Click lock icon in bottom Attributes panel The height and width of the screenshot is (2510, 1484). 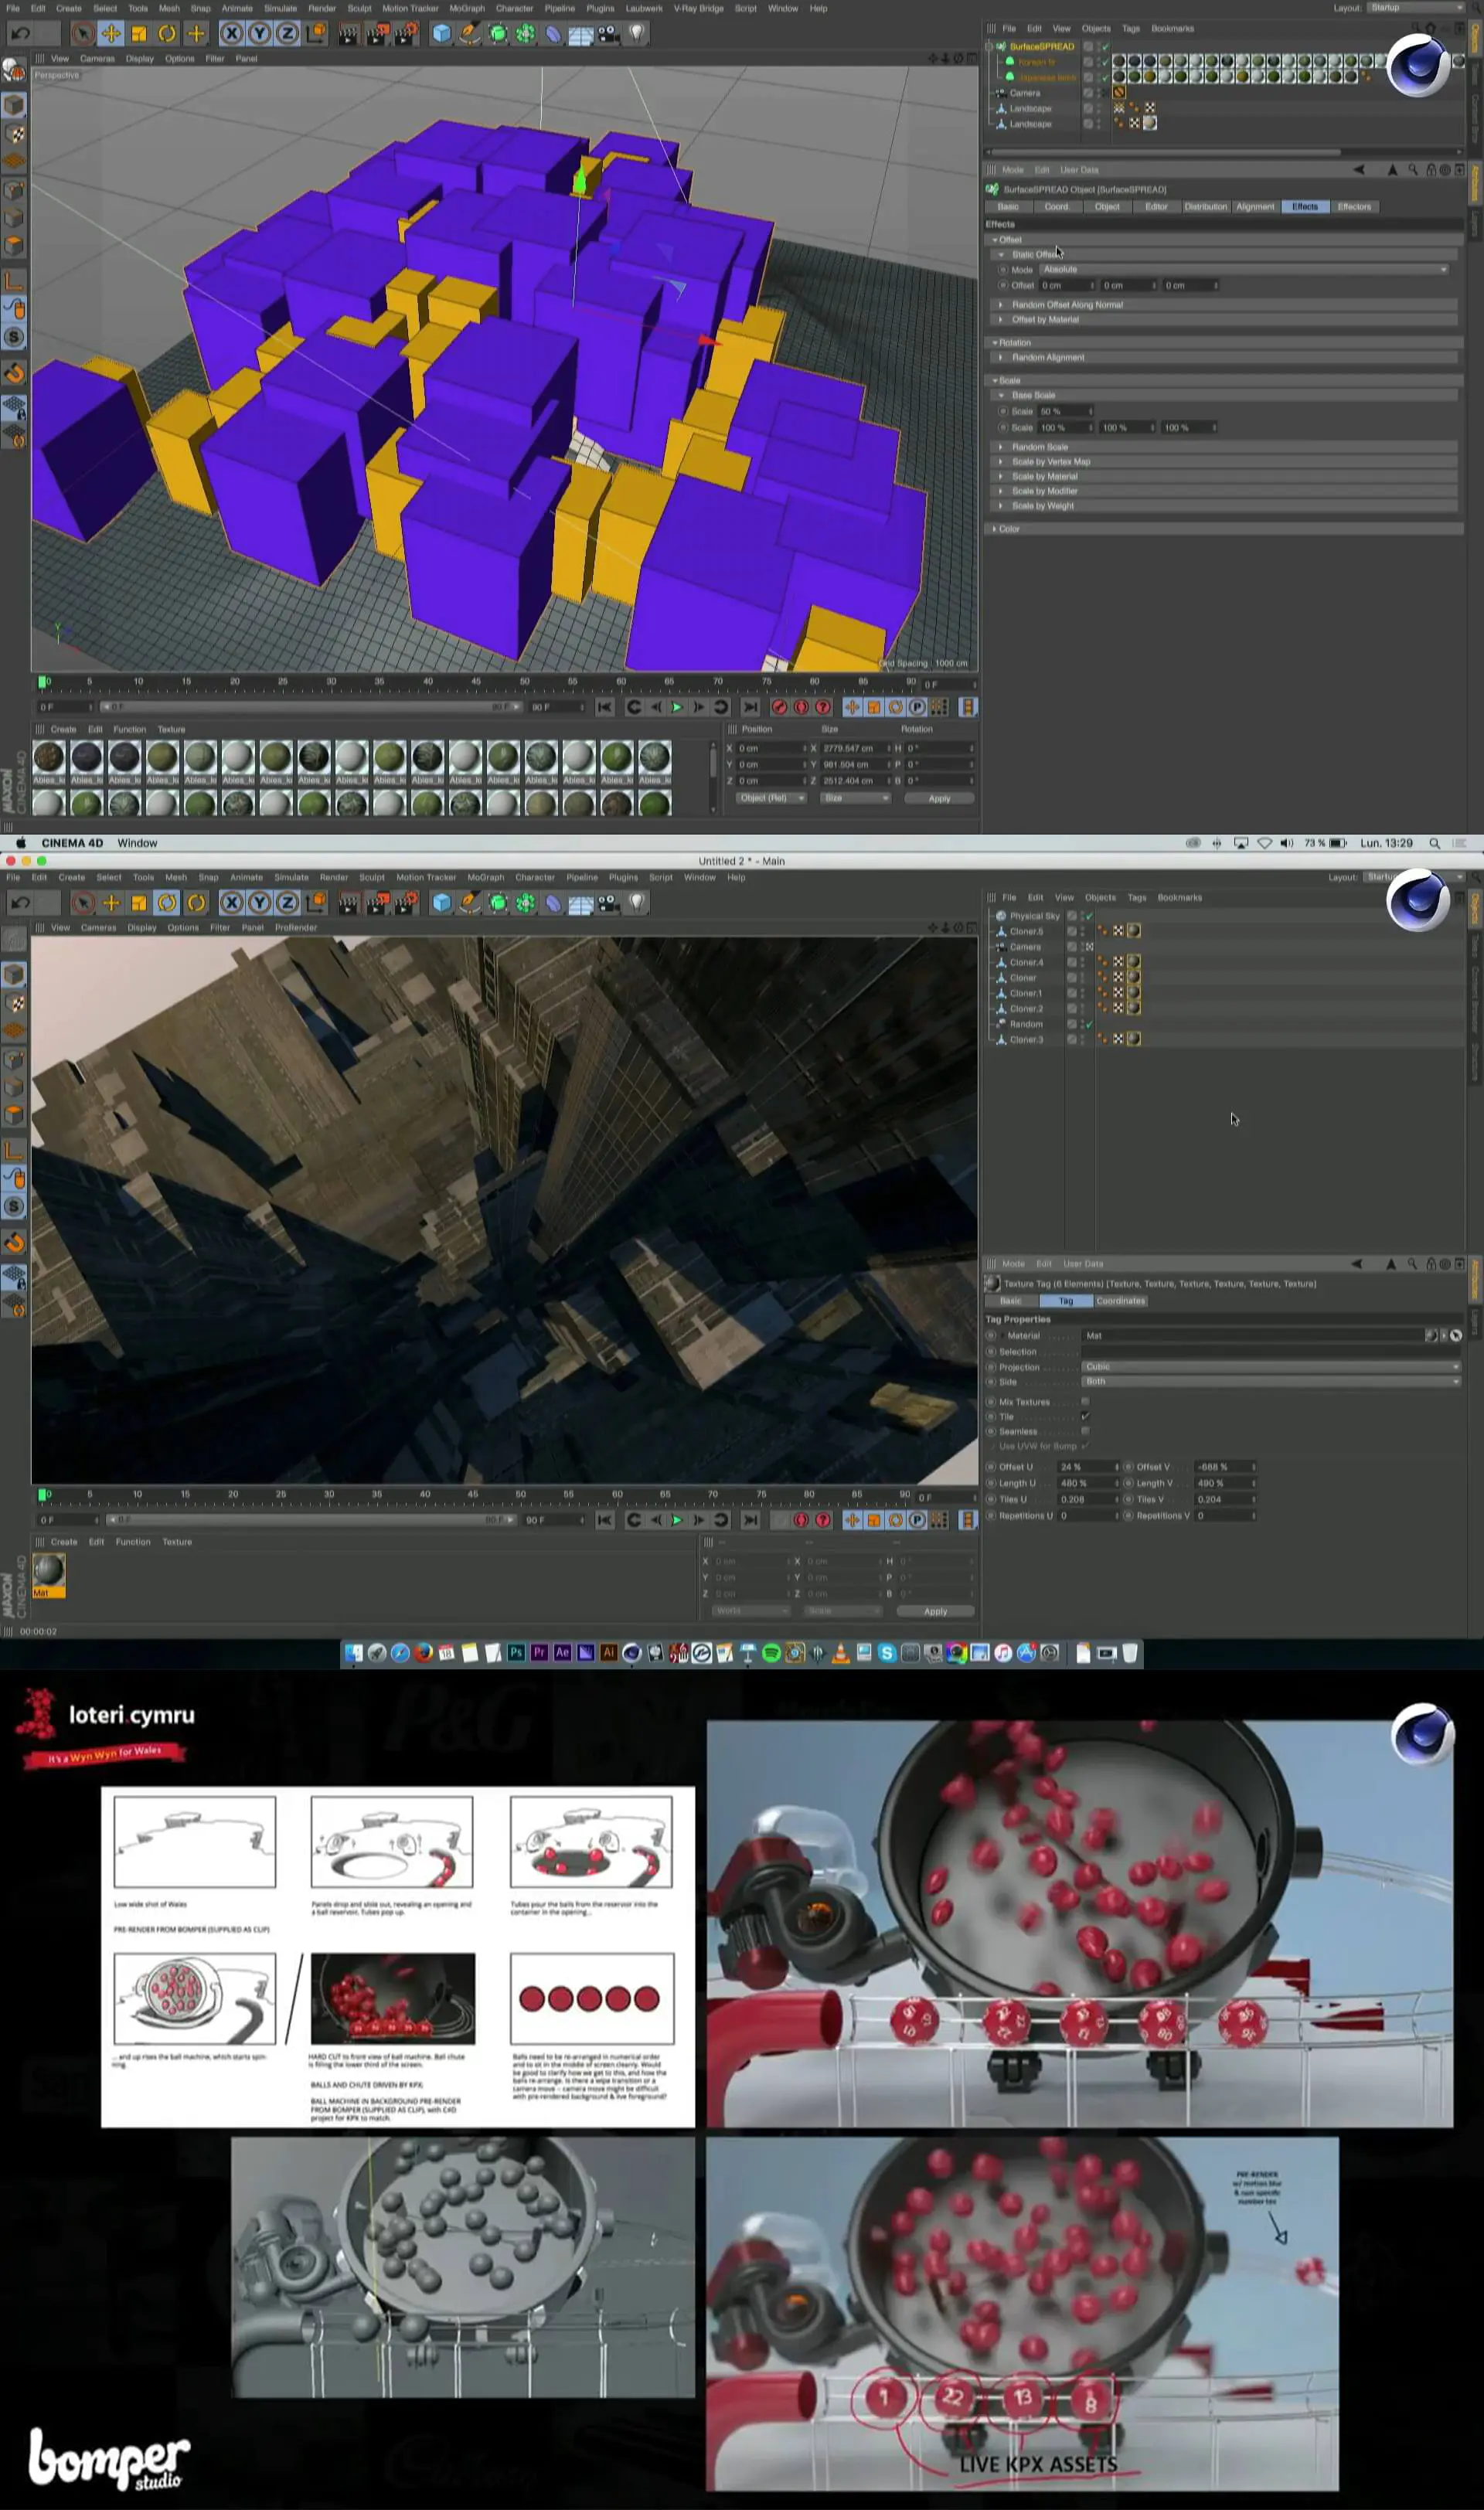(1431, 1264)
